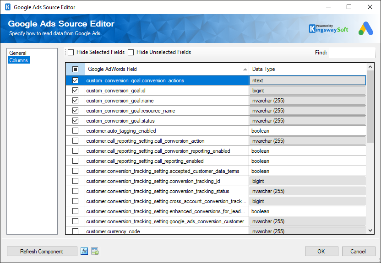Check customer.currency_code checkbox
Viewport: 381px width, 263px height.
pyautogui.click(x=75, y=231)
